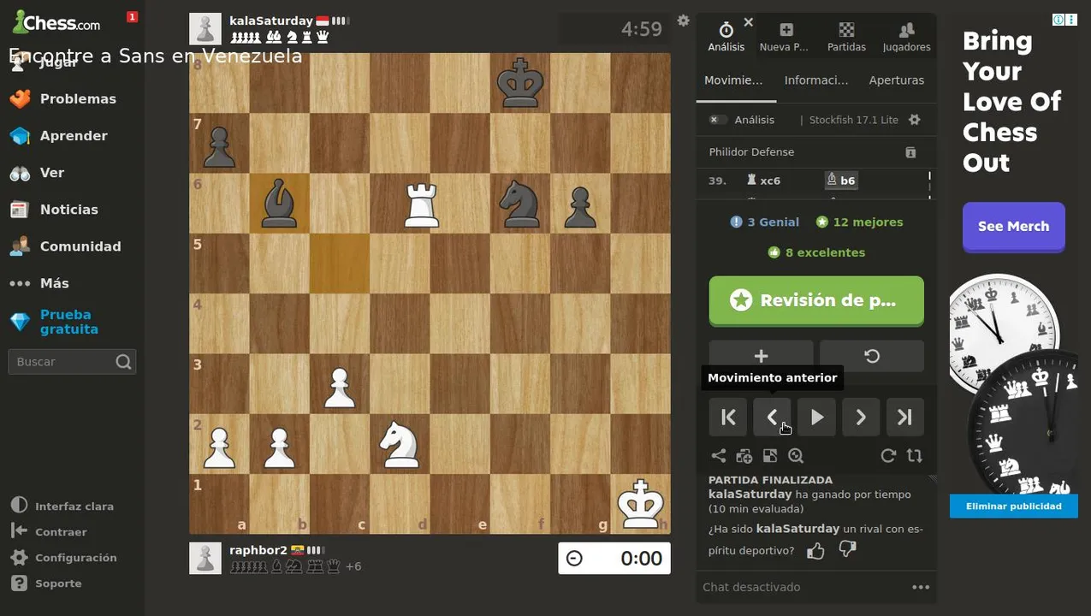Screen dimensions: 1091x616
Task: Click the 8 excelentes stat
Action: (x=816, y=252)
